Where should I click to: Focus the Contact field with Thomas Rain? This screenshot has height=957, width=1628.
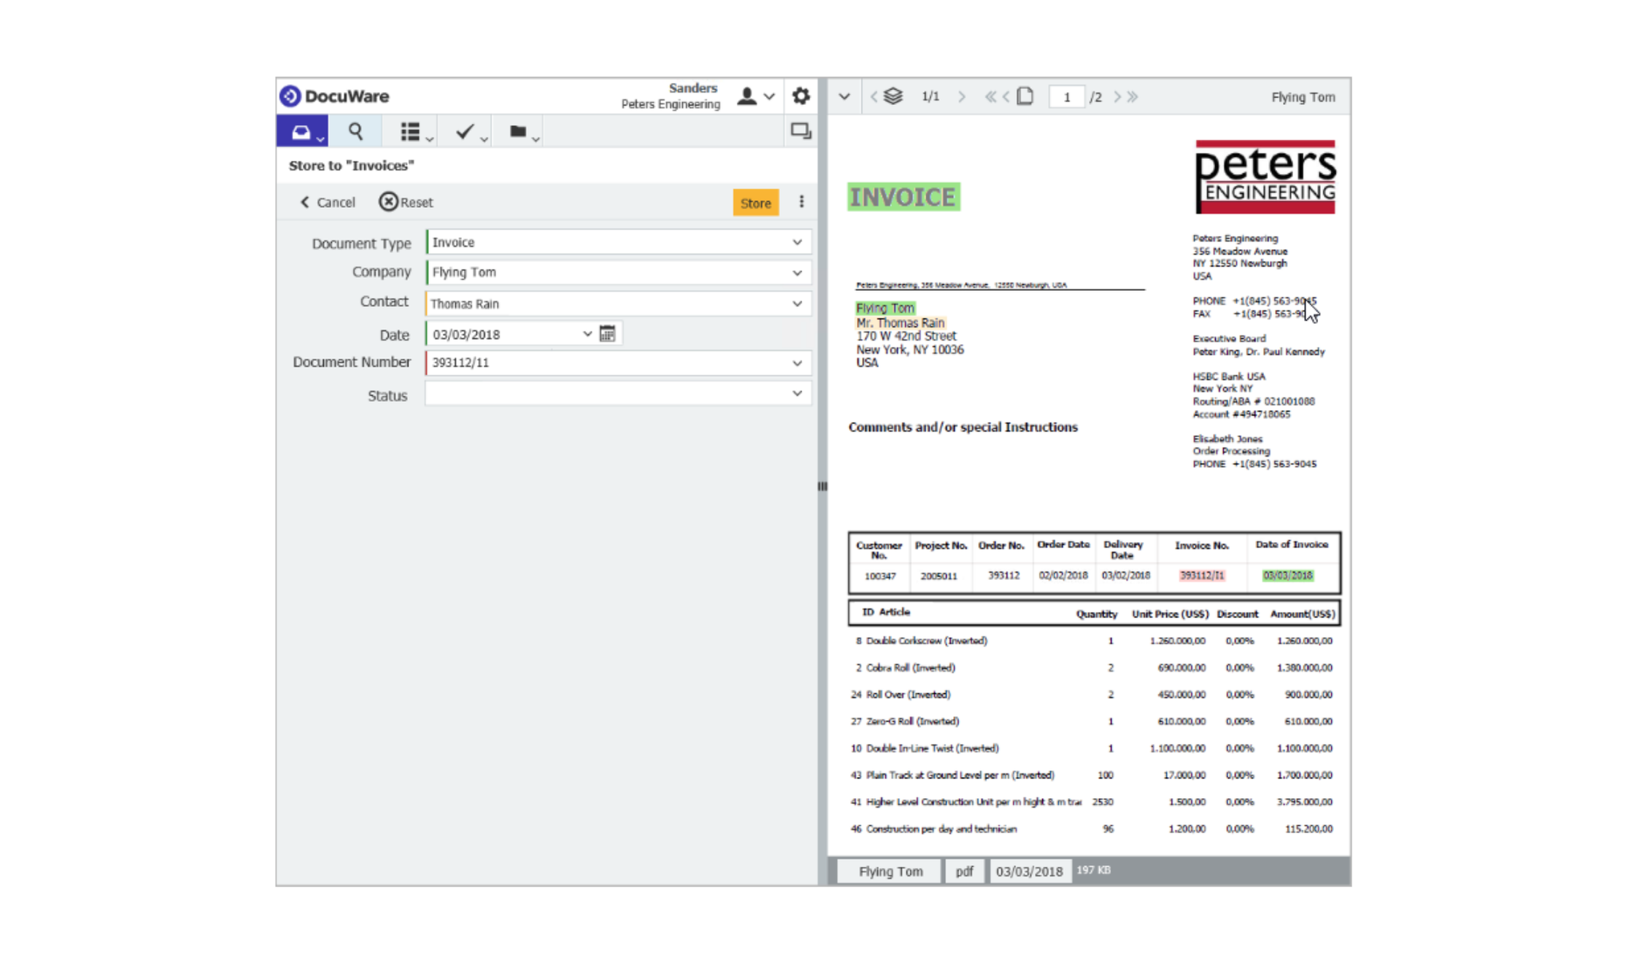click(618, 303)
